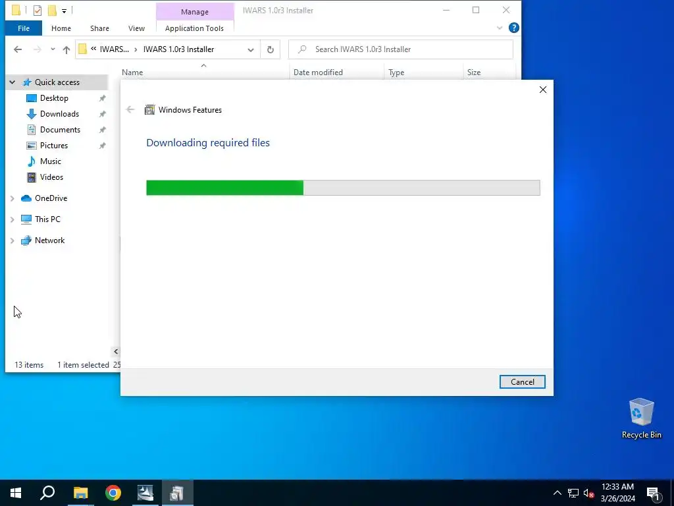
Task: Open Pictures from Quick access
Action: (54, 146)
